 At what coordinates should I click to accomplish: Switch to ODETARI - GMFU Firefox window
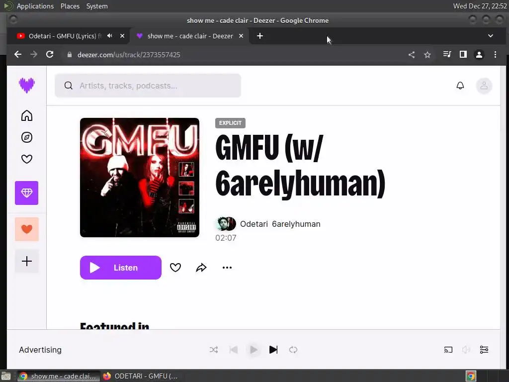(141, 376)
